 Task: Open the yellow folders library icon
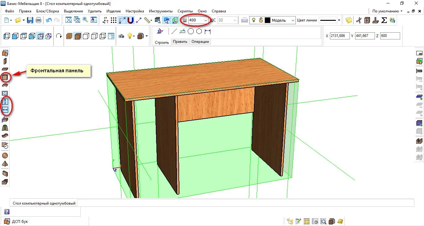tap(349, 20)
